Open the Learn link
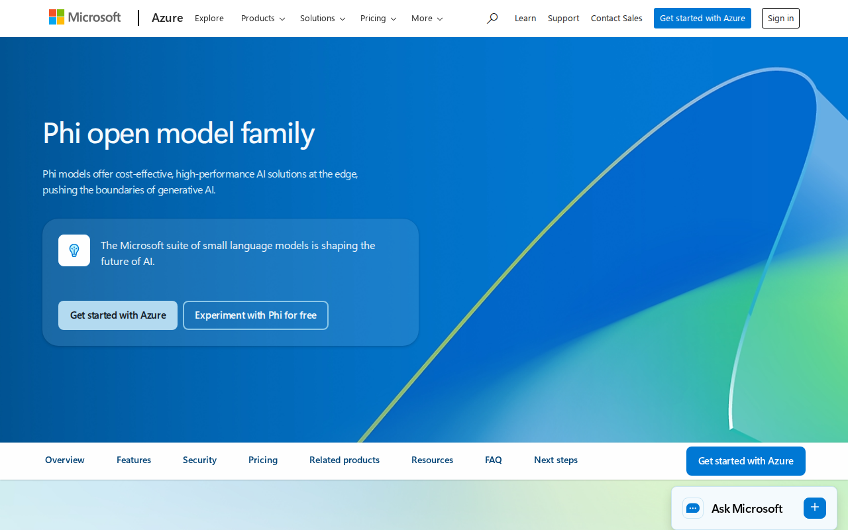This screenshot has width=848, height=530. (525, 19)
